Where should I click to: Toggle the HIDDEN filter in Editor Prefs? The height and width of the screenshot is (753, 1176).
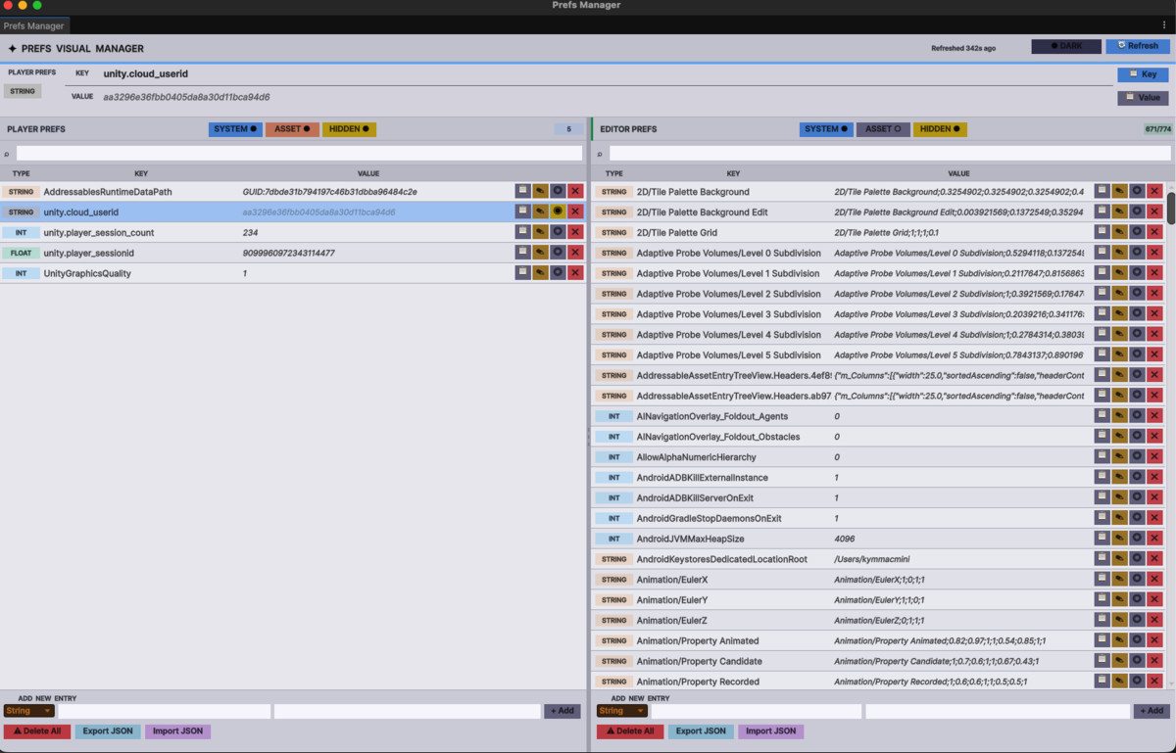(940, 129)
